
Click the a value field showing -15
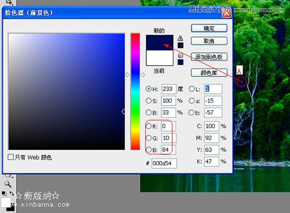(213, 100)
